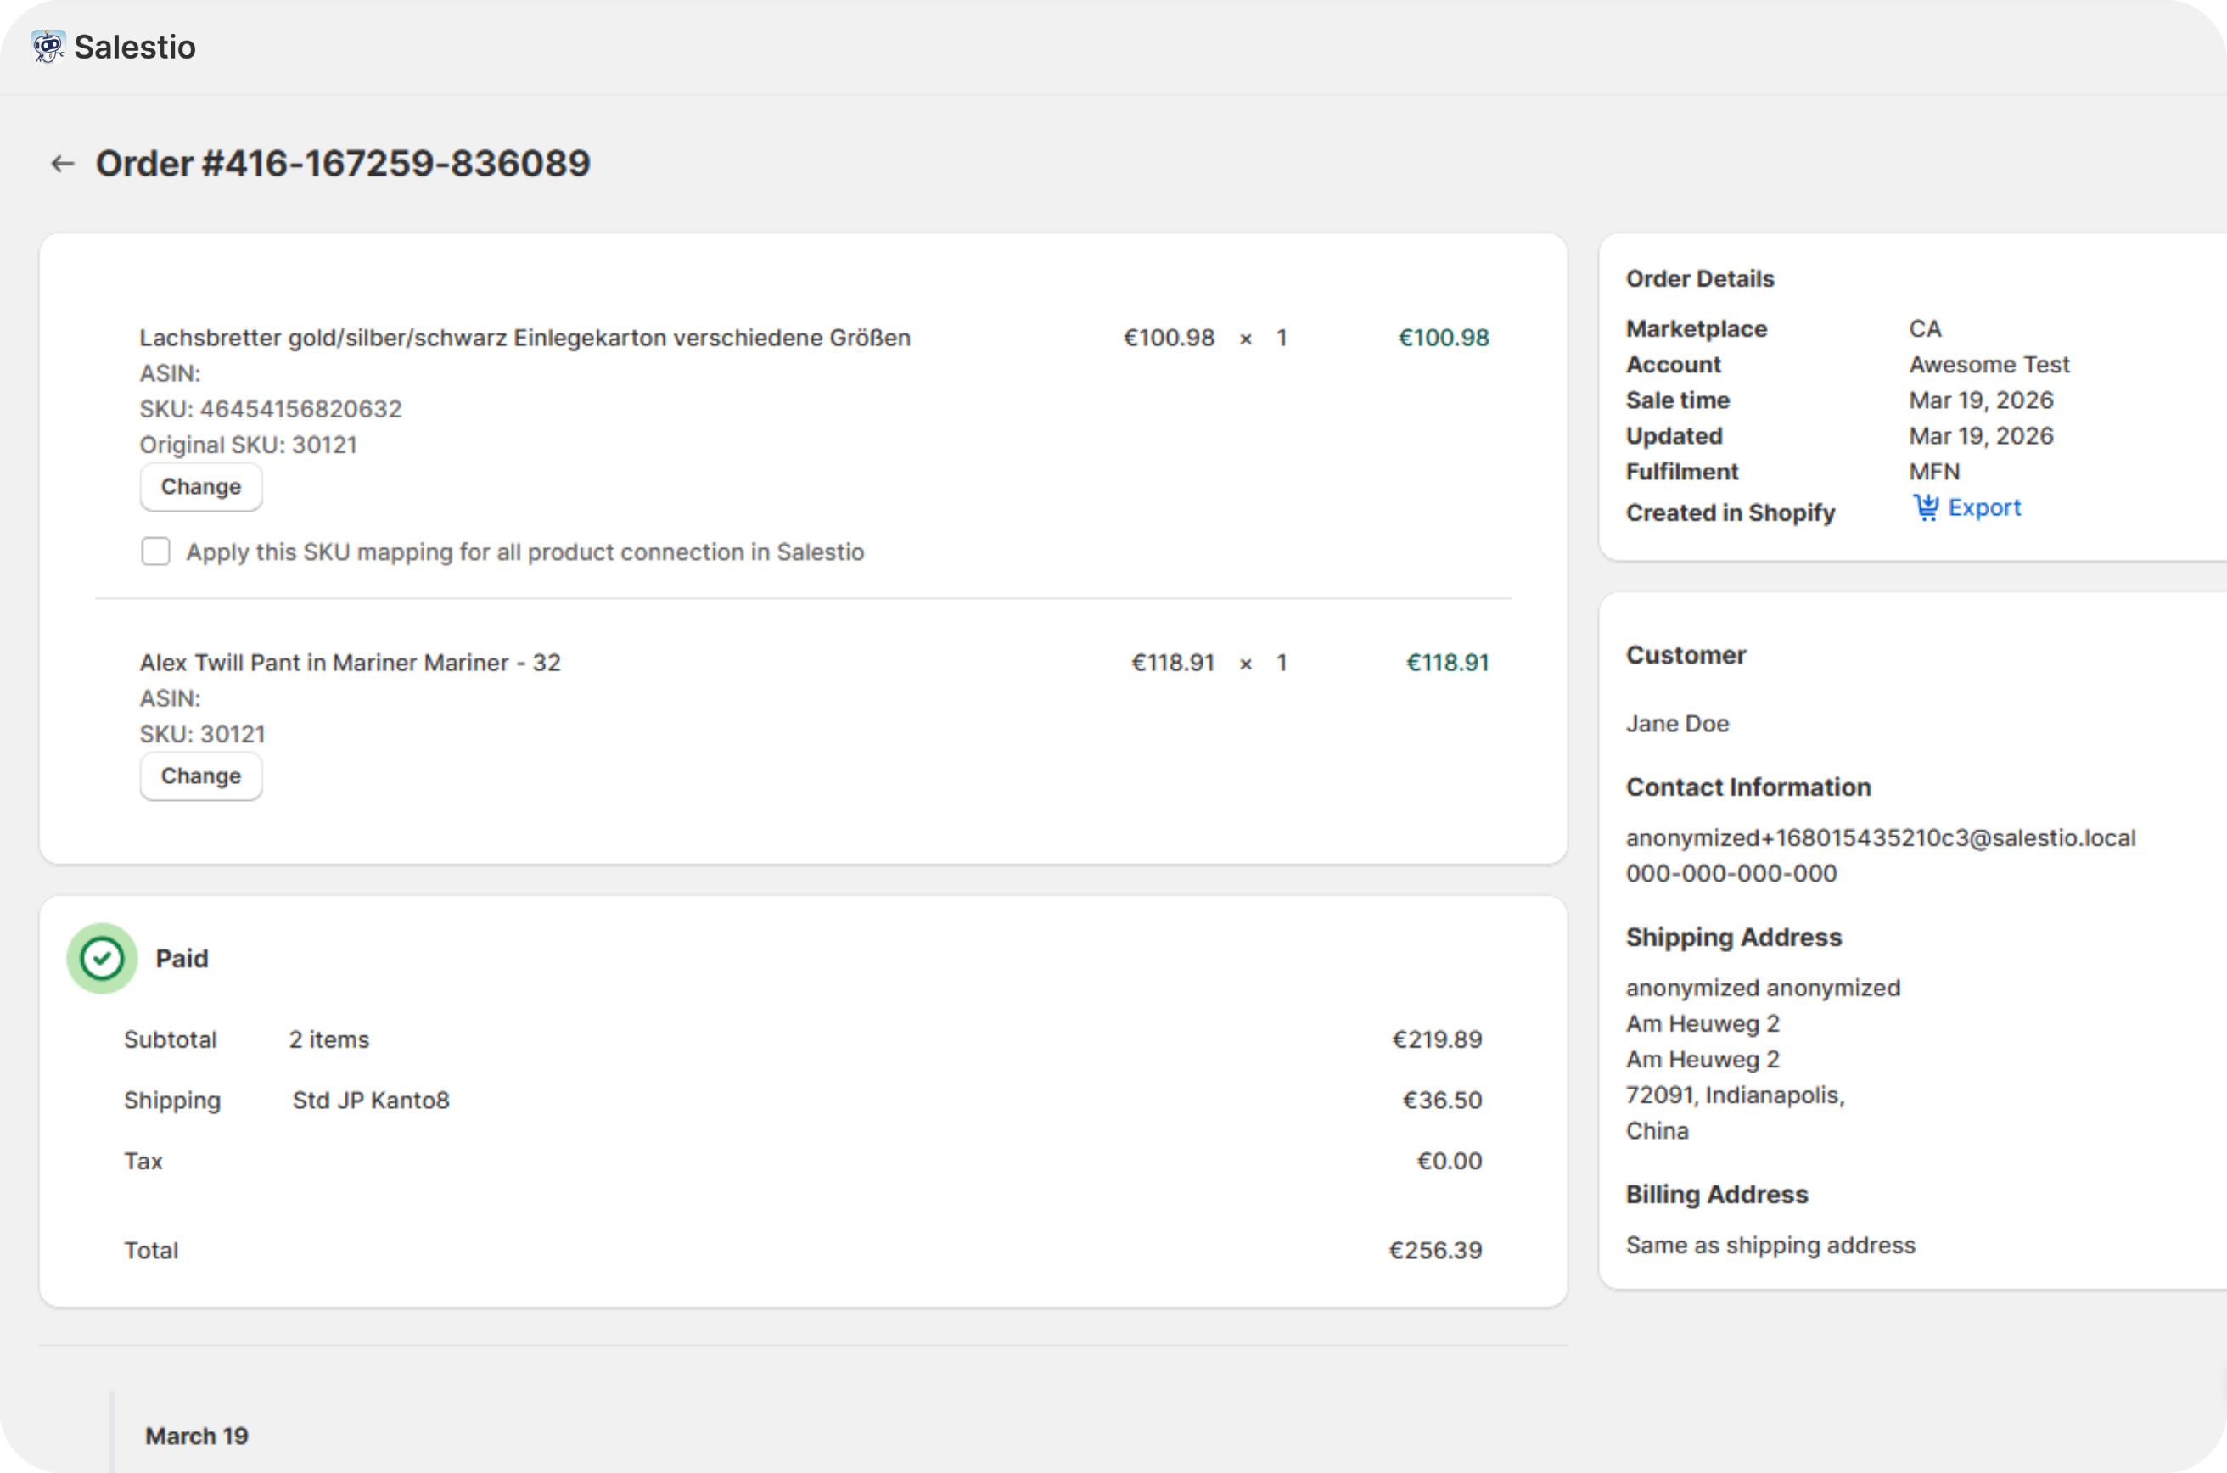Click the Alex Twill Pant product title
The width and height of the screenshot is (2227, 1473).
coord(350,663)
